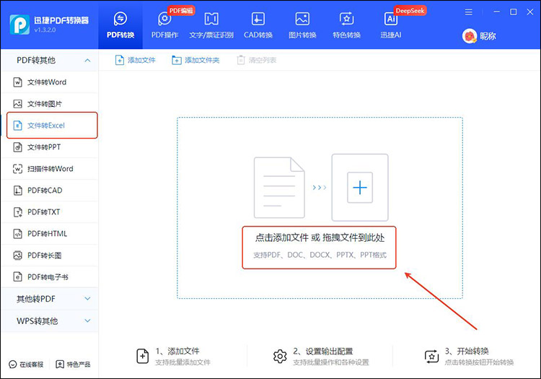This screenshot has height=379, width=541.
Task: Select PDF转CAD in sidebar
Action: click(49, 190)
